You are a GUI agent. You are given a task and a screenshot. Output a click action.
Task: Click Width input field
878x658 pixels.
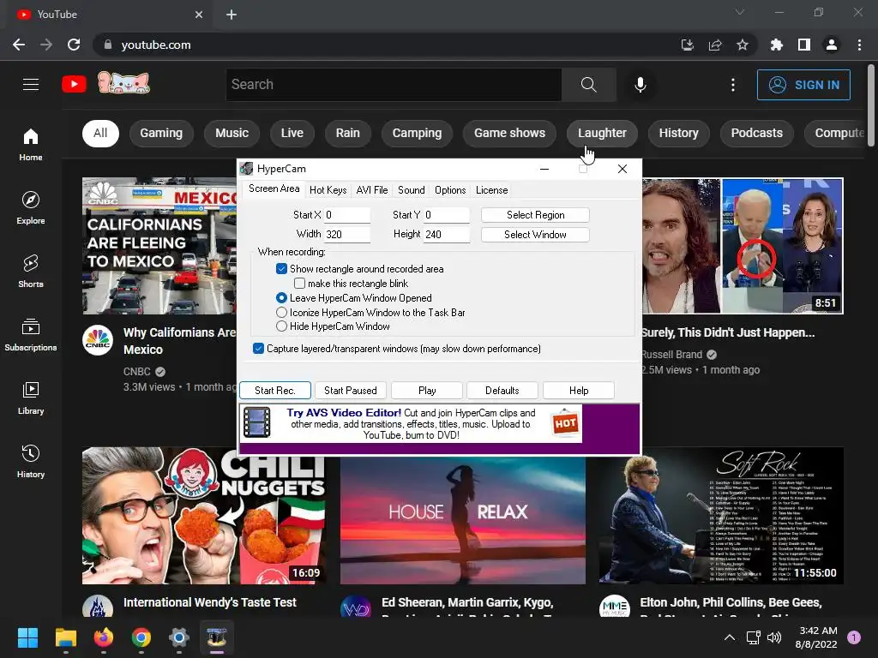click(346, 235)
